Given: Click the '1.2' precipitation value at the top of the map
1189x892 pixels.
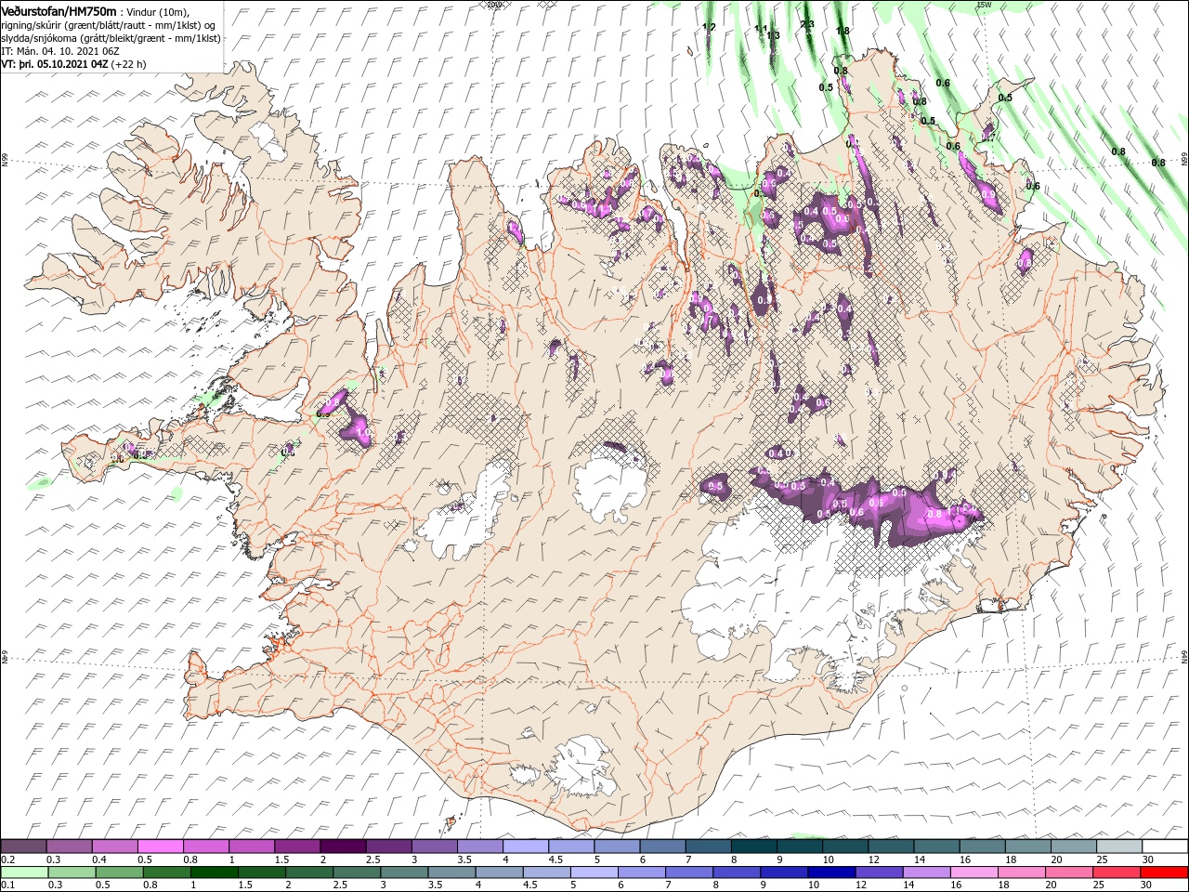Looking at the screenshot, I should click(710, 28).
